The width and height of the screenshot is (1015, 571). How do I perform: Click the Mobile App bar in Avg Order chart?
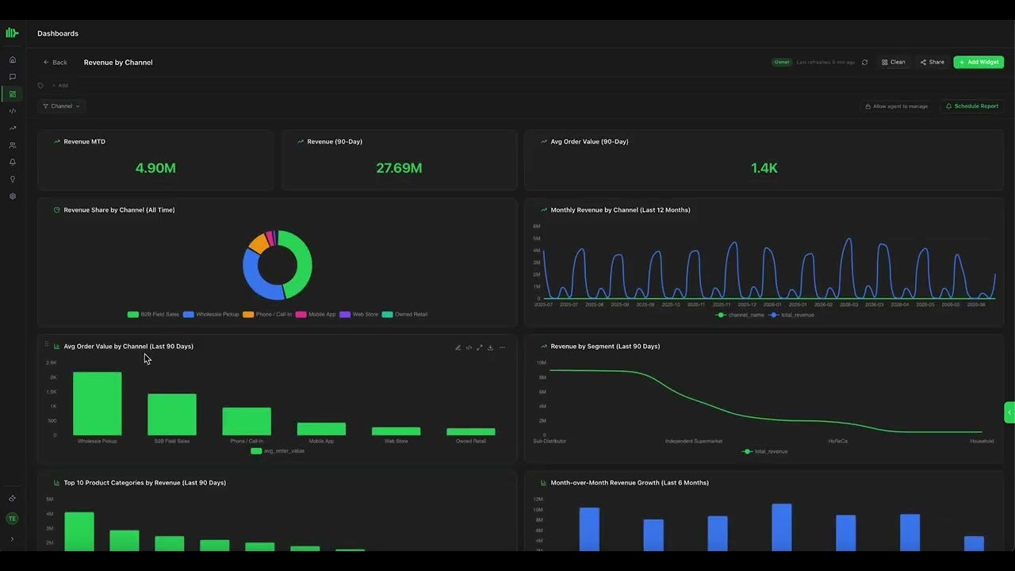[321, 429]
